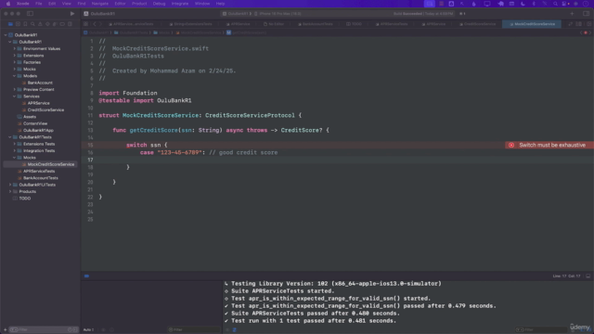Screen dimensions: 594x334
Task: Open the Source Control navigator icon
Action: [18, 24]
